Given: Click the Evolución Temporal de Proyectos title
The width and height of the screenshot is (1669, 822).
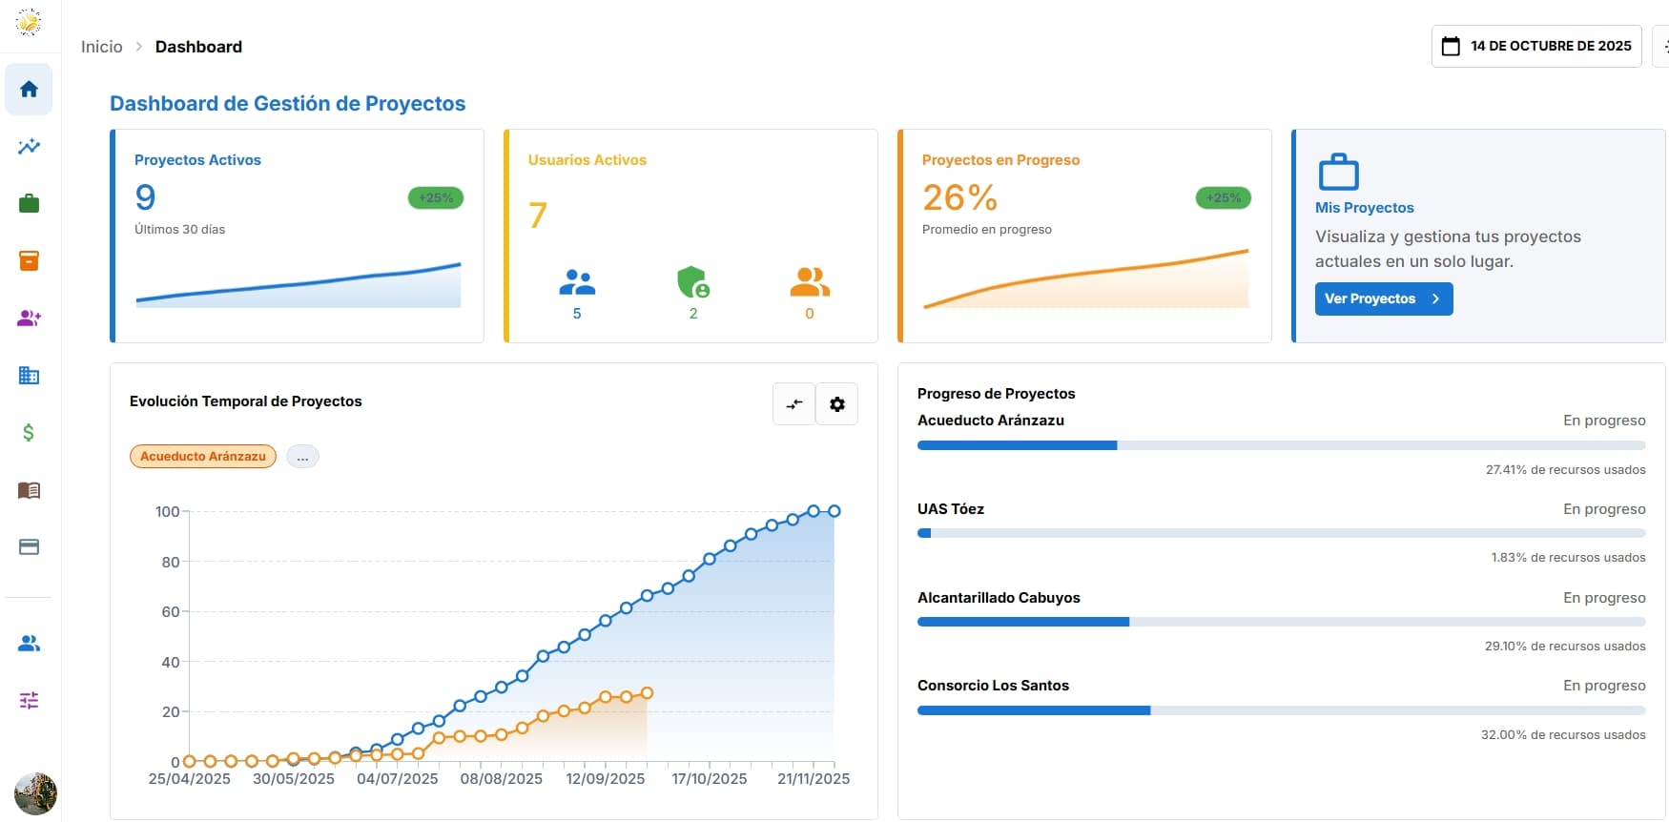Looking at the screenshot, I should (246, 401).
